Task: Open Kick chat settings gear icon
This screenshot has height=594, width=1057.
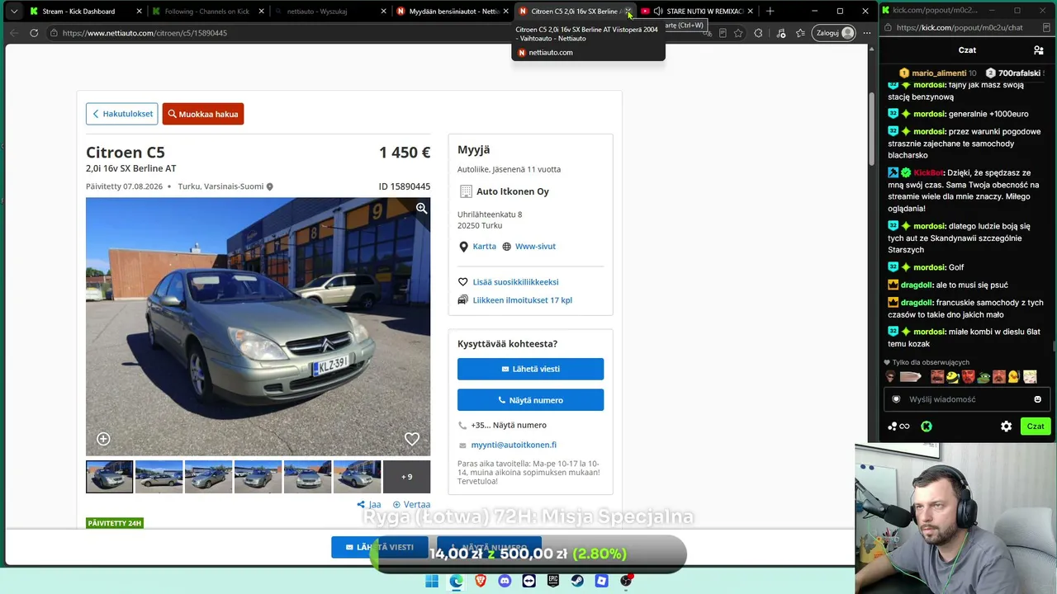Action: click(1006, 427)
